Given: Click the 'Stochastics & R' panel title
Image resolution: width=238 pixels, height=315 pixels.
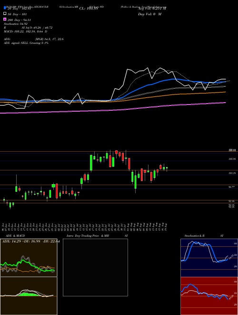Looking at the screenshot, I should pos(194,236).
